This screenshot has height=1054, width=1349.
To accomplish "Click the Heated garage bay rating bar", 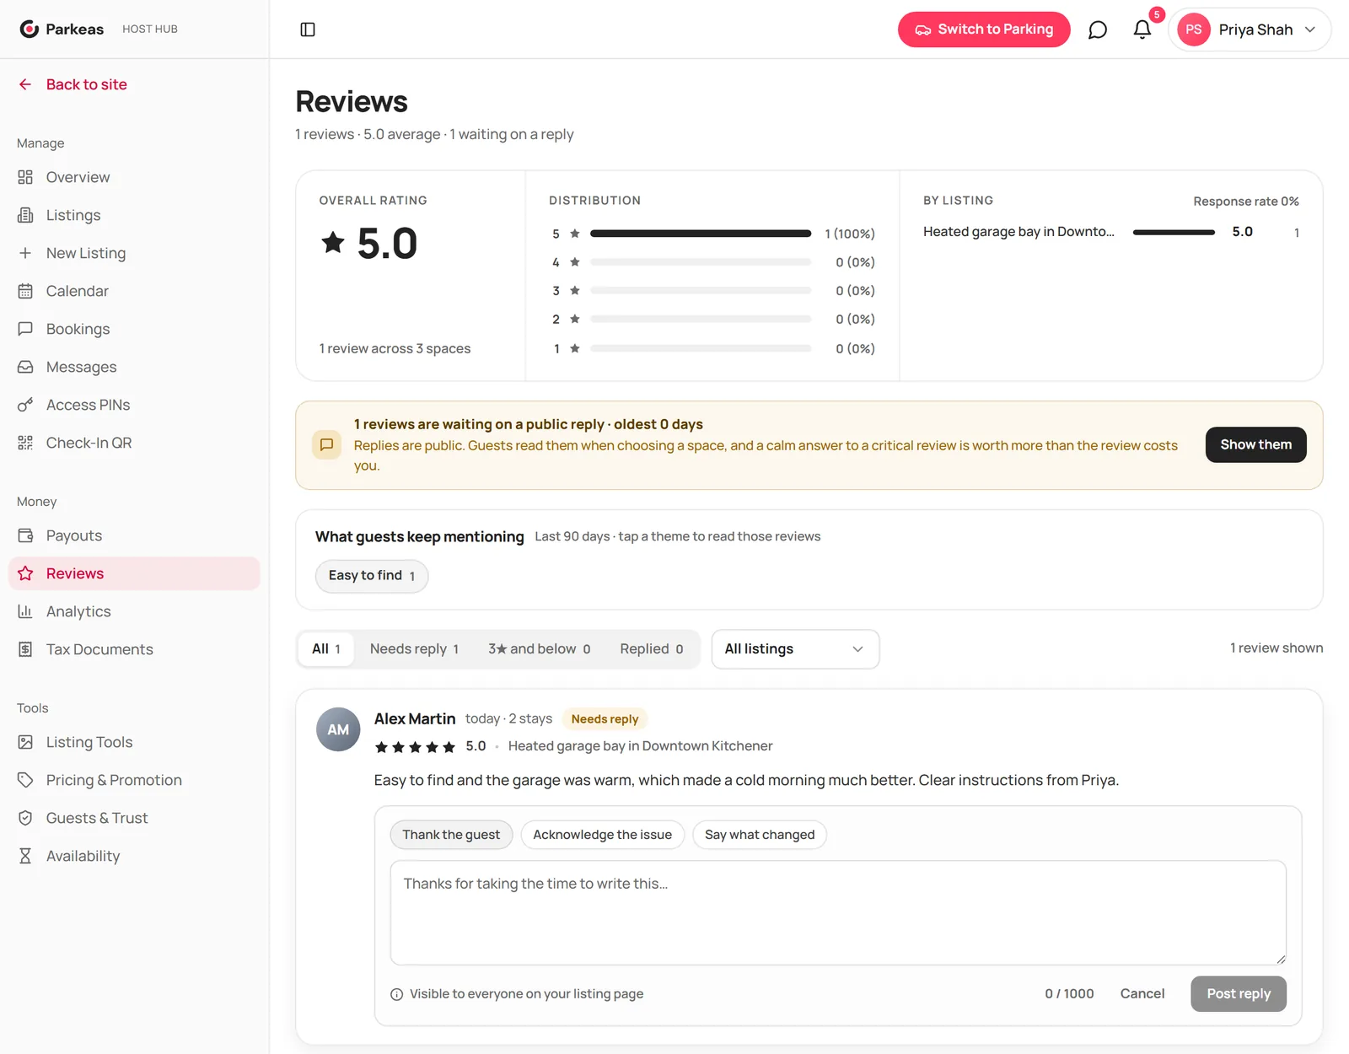I will coord(1174,232).
